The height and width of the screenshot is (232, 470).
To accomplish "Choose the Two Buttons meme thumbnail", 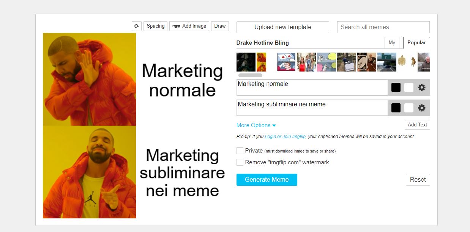I will [x=286, y=62].
